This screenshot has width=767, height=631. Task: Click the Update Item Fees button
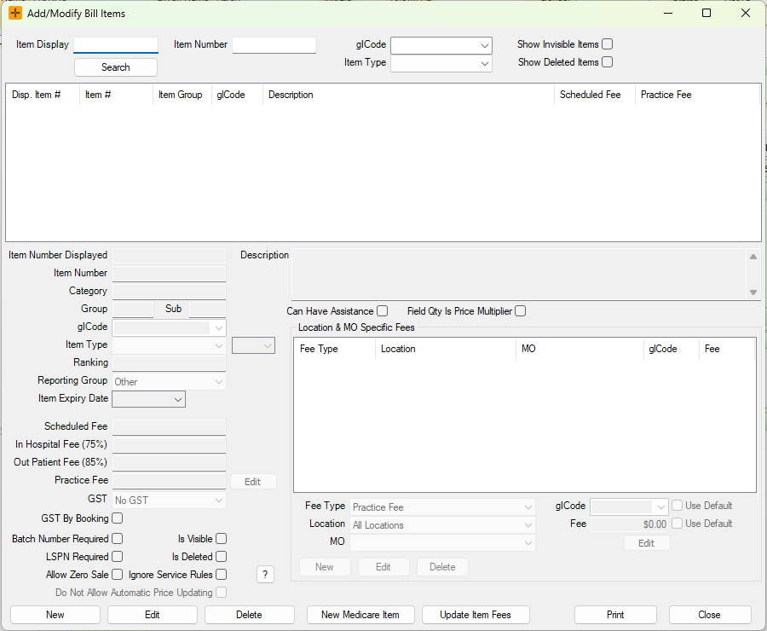[x=476, y=615]
